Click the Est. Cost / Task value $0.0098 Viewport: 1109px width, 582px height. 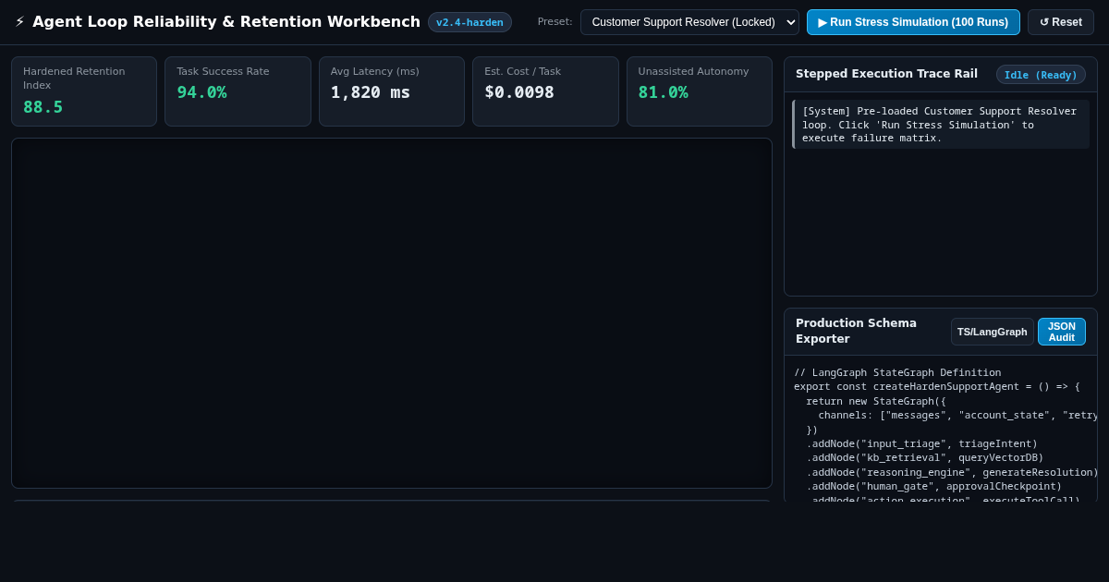tap(519, 92)
